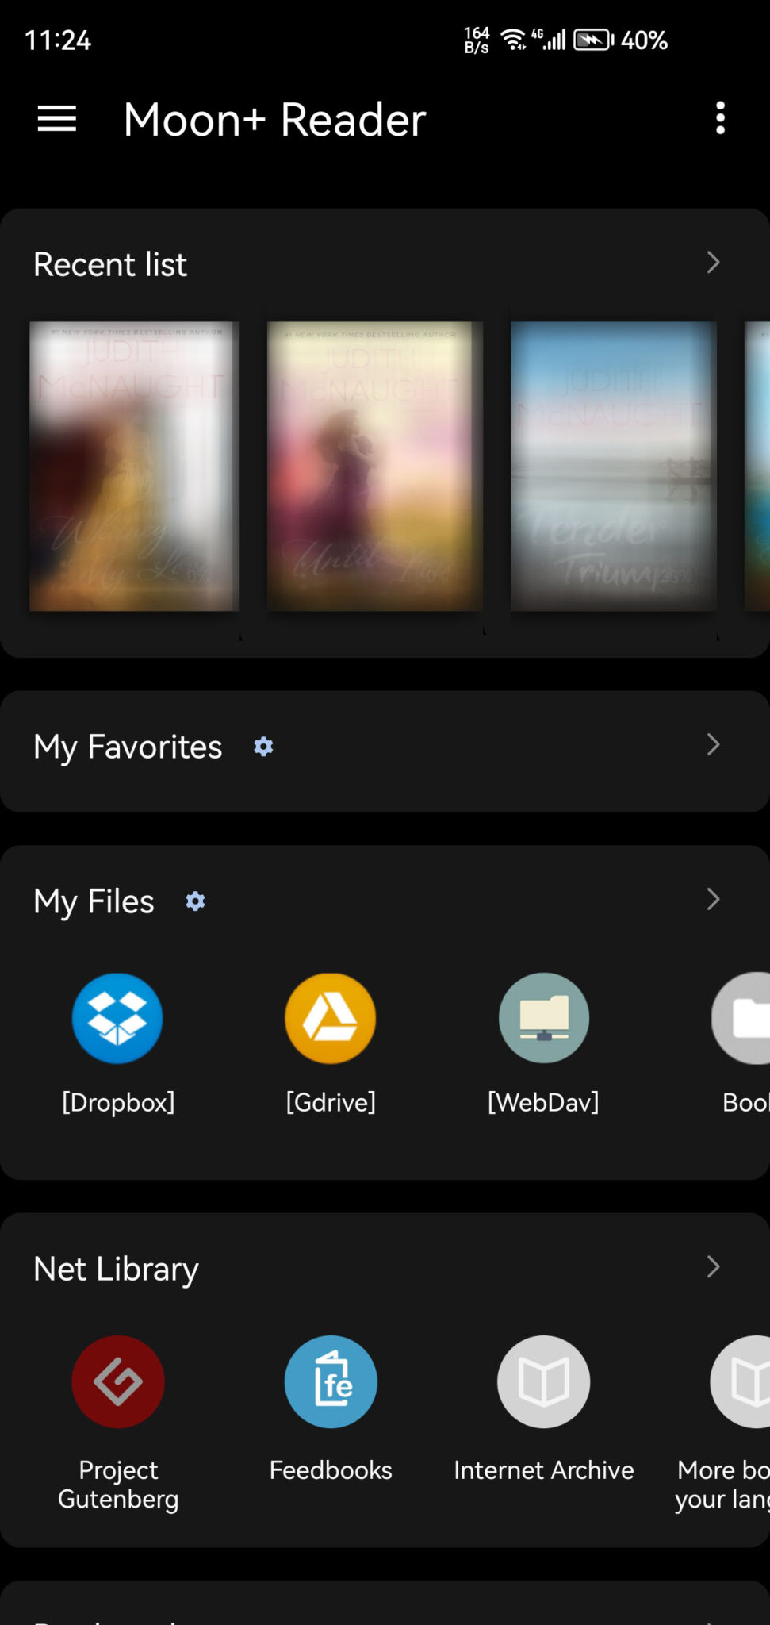Screen dimensions: 770x1625
Task: Open My Files settings gear
Action: tap(194, 901)
